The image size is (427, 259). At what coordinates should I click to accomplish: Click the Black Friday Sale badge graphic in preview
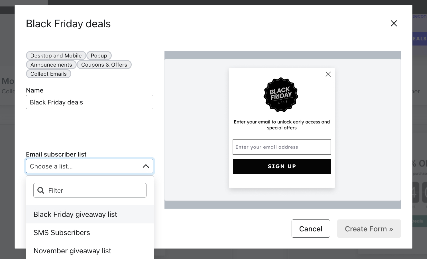click(x=281, y=95)
